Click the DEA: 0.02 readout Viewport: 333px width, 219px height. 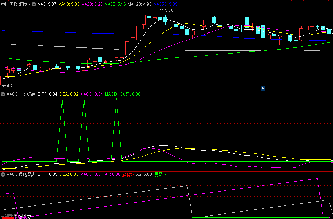tap(69, 94)
